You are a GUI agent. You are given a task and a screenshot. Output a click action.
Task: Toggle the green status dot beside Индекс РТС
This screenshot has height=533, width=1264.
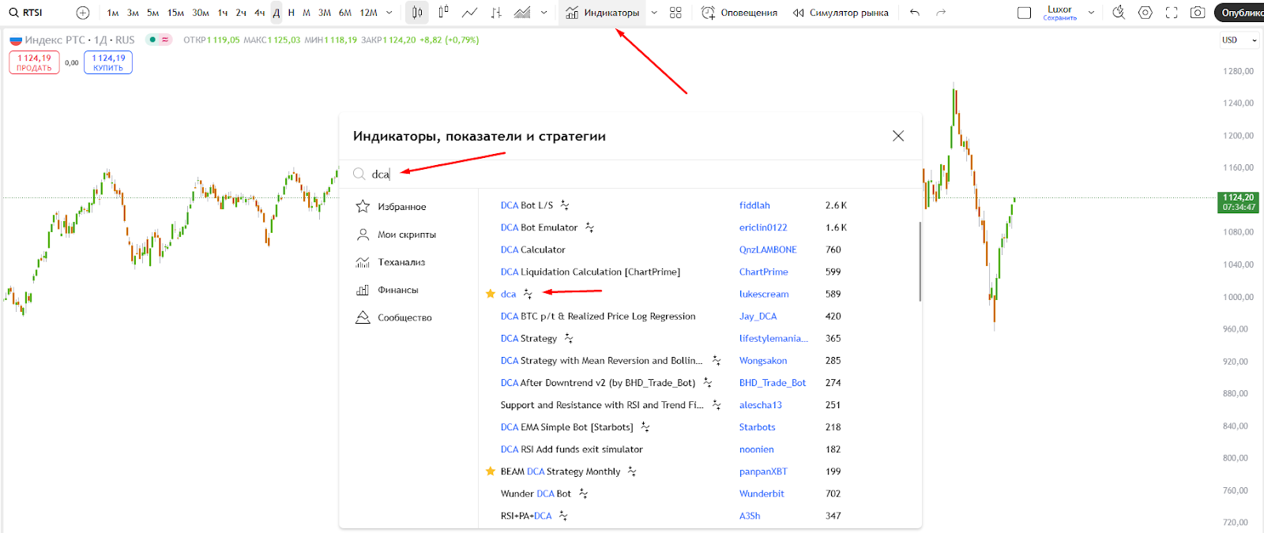[x=152, y=39]
